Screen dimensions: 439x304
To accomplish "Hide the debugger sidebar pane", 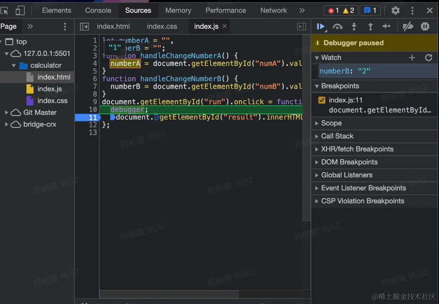I will point(301,26).
